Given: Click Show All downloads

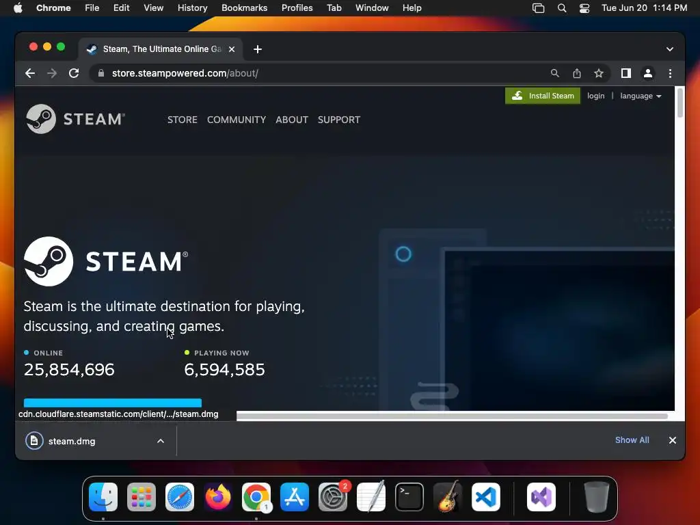Looking at the screenshot, I should (632, 440).
